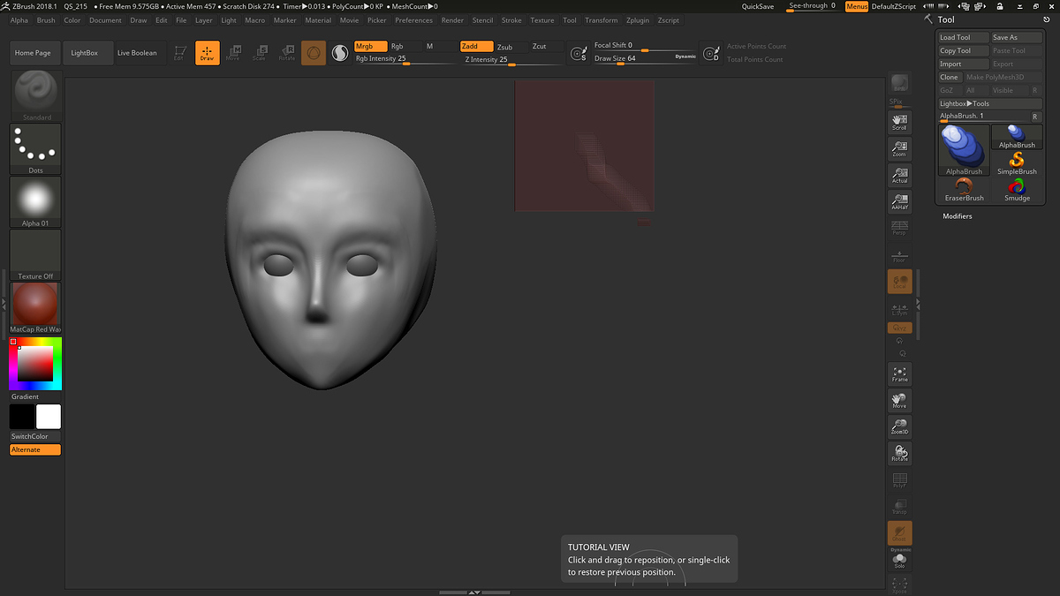Toggle Zadd sculpting mode
Image resolution: width=1060 pixels, height=596 pixels.
477,46
